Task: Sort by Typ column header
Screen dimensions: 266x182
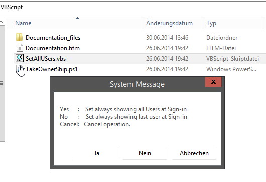Action: coord(233,23)
